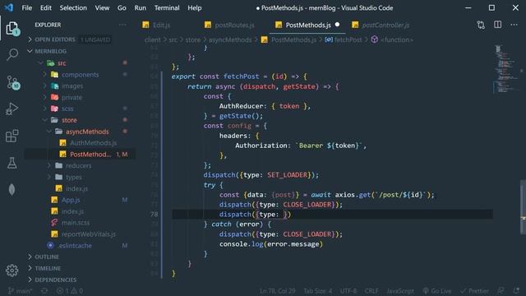Image resolution: width=526 pixels, height=296 pixels.
Task: Click the Ln 78, Col 29 status
Action: coord(278,291)
